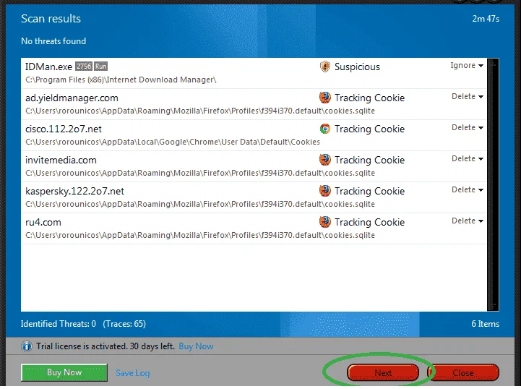Click the Suspicious label for IDMan.exe
This screenshot has width=521, height=389.
point(357,67)
